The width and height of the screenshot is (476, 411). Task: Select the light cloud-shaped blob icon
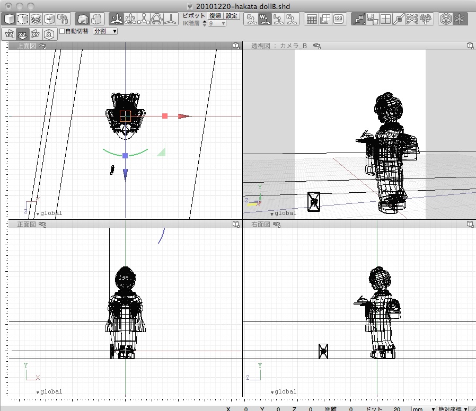[x=96, y=19]
